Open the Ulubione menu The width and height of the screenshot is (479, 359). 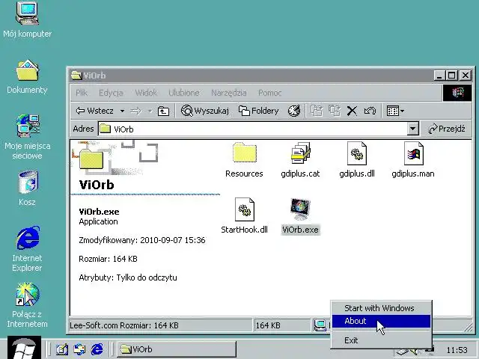184,93
